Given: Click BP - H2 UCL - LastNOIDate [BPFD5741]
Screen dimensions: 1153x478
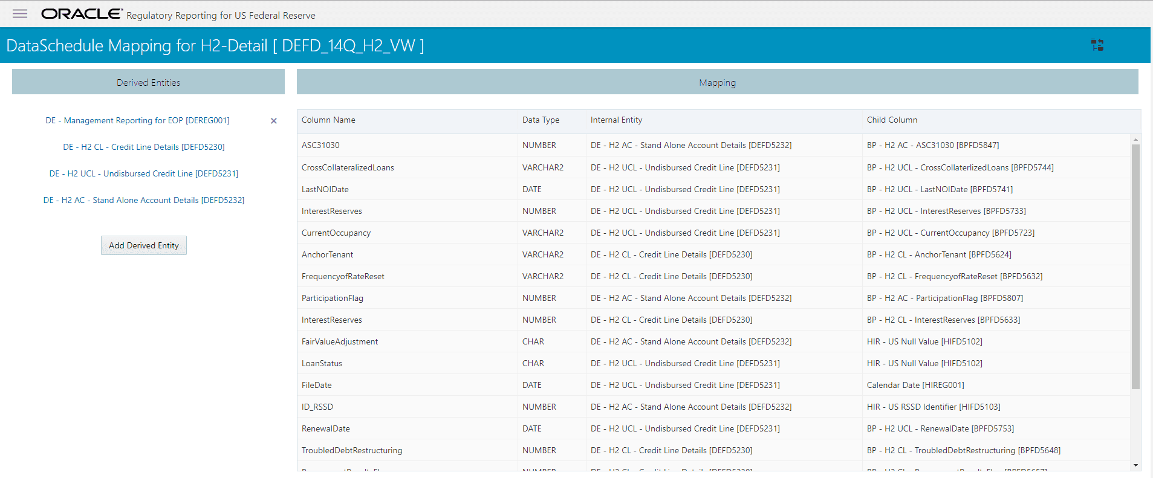Looking at the screenshot, I should [940, 189].
